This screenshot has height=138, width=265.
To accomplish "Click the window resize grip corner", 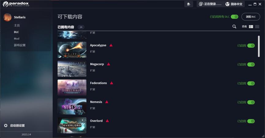I will point(263,136).
